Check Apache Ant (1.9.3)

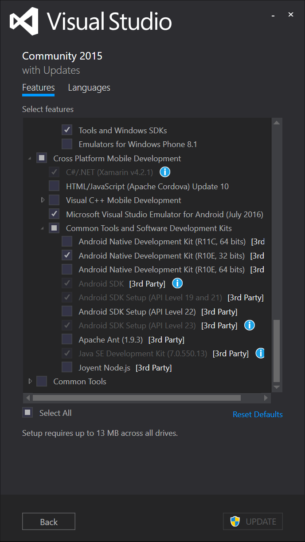pos(67,339)
